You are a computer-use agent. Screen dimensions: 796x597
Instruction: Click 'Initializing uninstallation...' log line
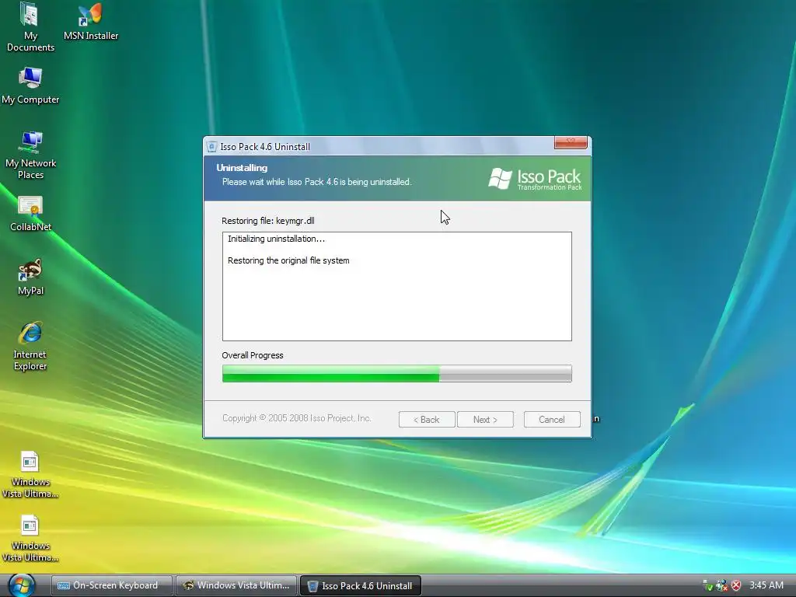pos(276,239)
